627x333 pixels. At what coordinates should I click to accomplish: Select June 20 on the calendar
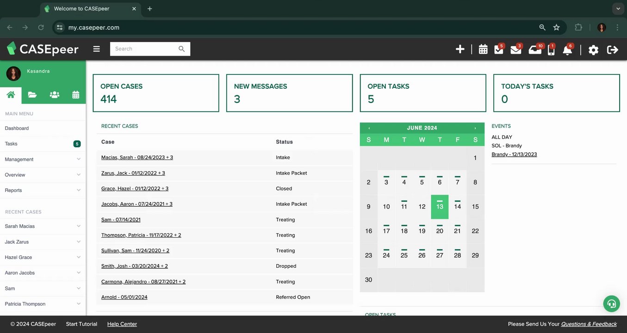(440, 231)
